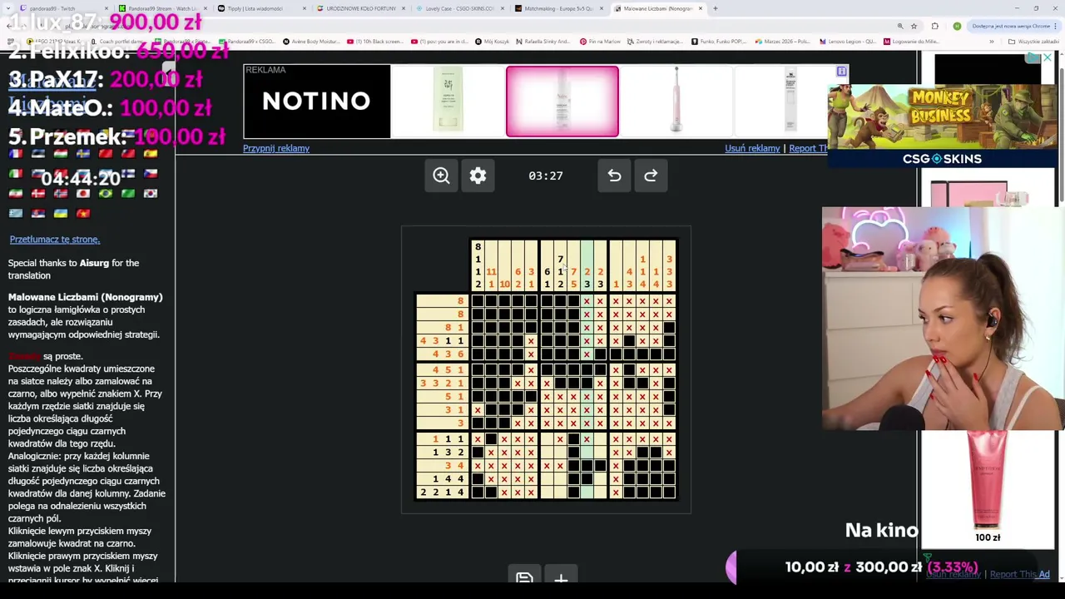This screenshot has width=1065, height=599.
Task: Undo the last puzzle move
Action: pos(614,176)
